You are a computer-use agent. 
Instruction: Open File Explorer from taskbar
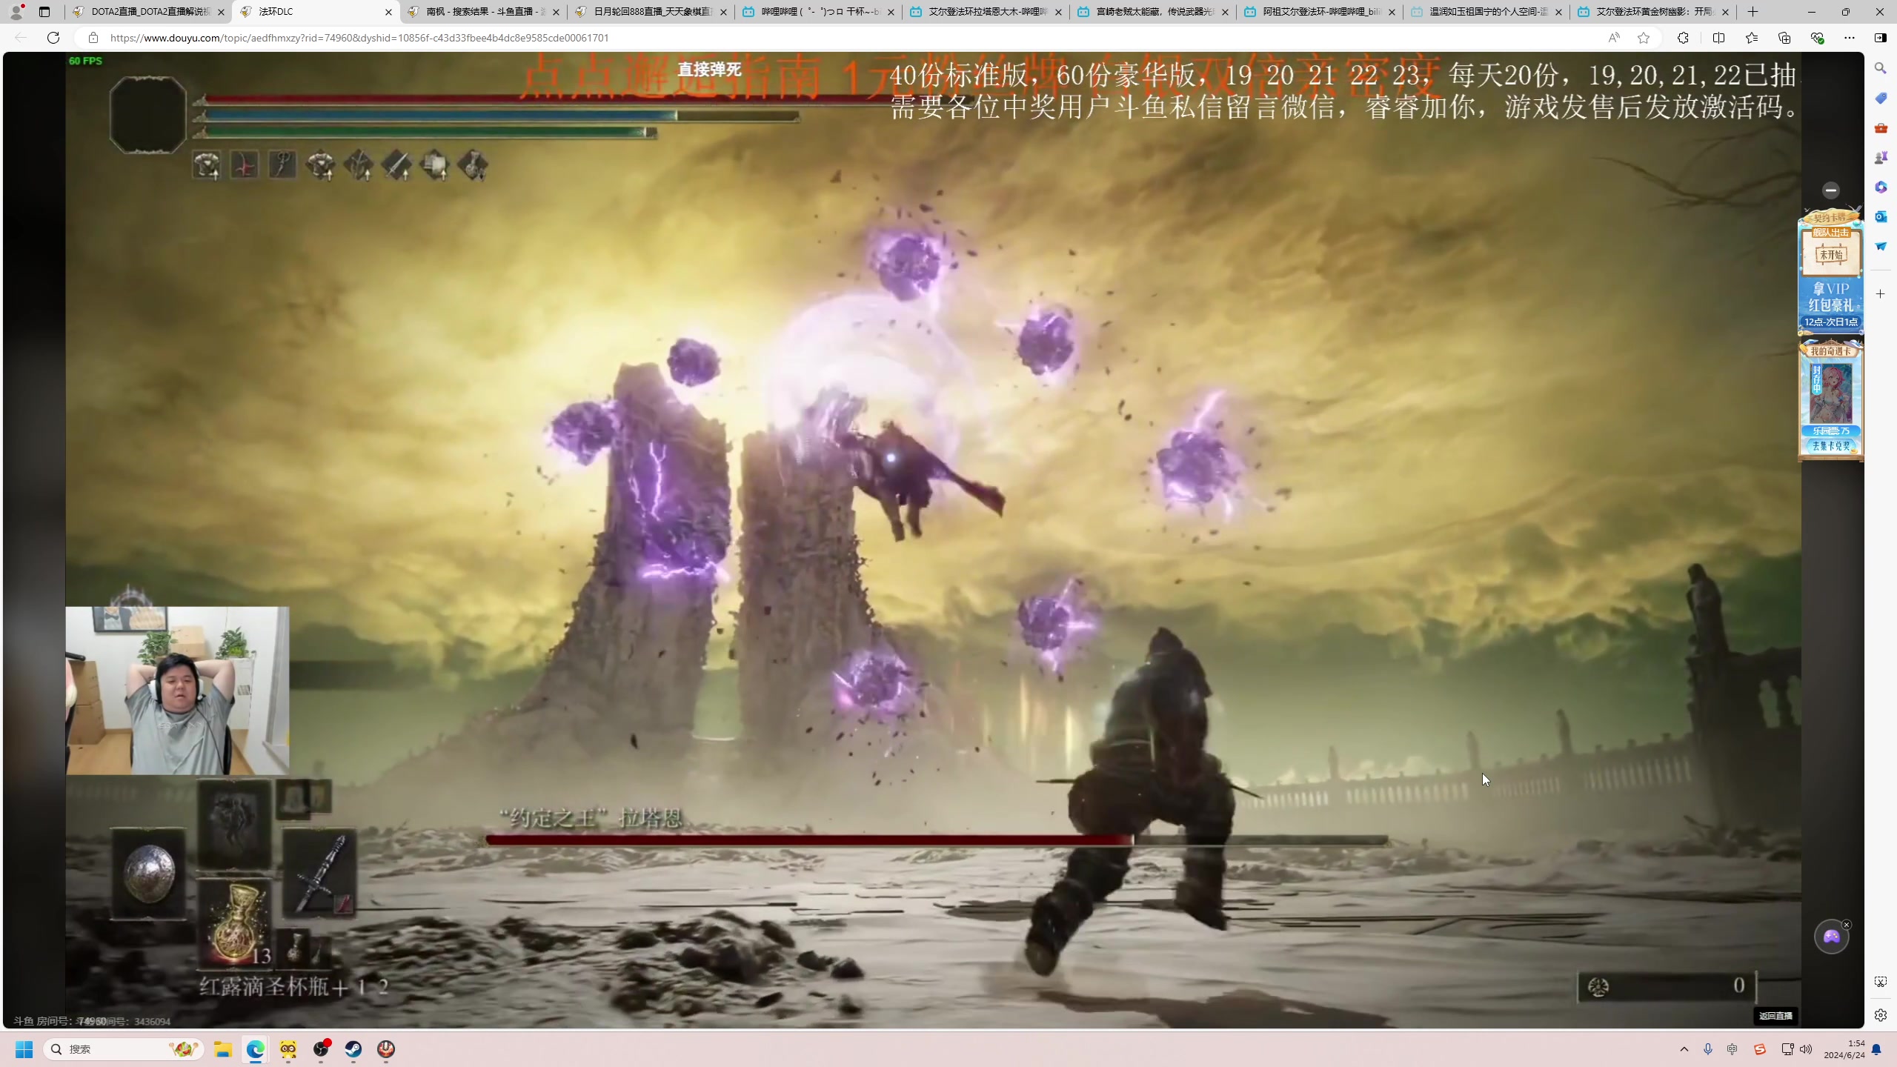(x=223, y=1049)
